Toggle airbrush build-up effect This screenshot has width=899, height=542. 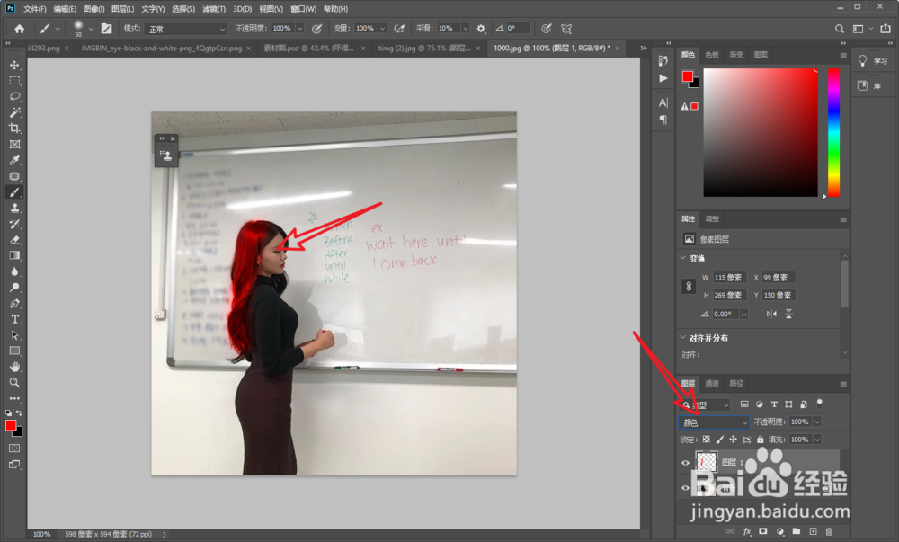pos(400,29)
